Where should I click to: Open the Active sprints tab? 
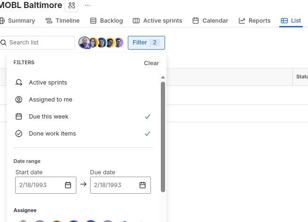tap(158, 21)
